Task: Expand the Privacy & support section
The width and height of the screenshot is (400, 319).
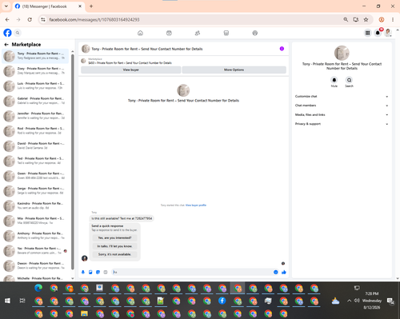Action: tap(342, 124)
